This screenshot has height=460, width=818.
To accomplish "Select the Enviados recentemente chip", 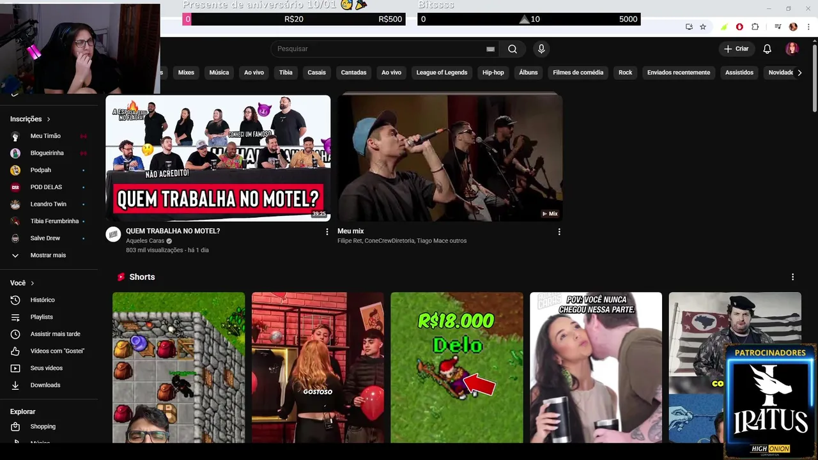I will pyautogui.click(x=679, y=73).
